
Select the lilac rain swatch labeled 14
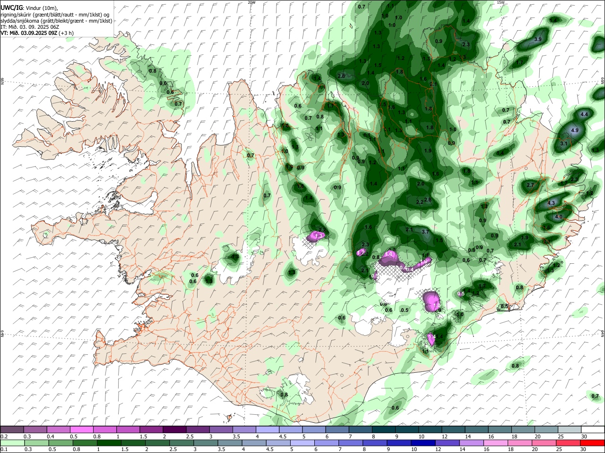point(472,443)
